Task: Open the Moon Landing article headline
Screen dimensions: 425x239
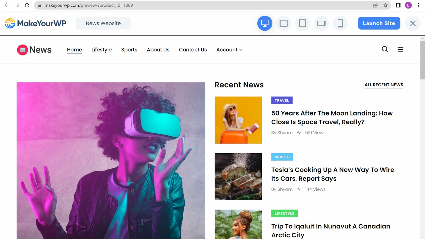Action: coord(332,118)
